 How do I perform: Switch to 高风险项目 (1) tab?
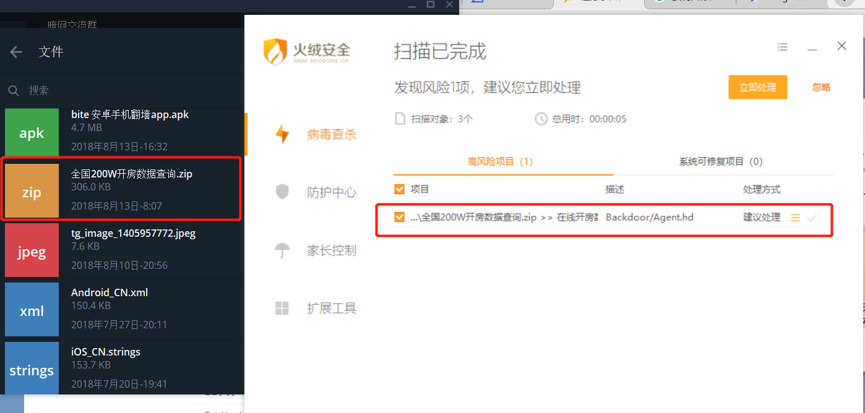tap(501, 161)
